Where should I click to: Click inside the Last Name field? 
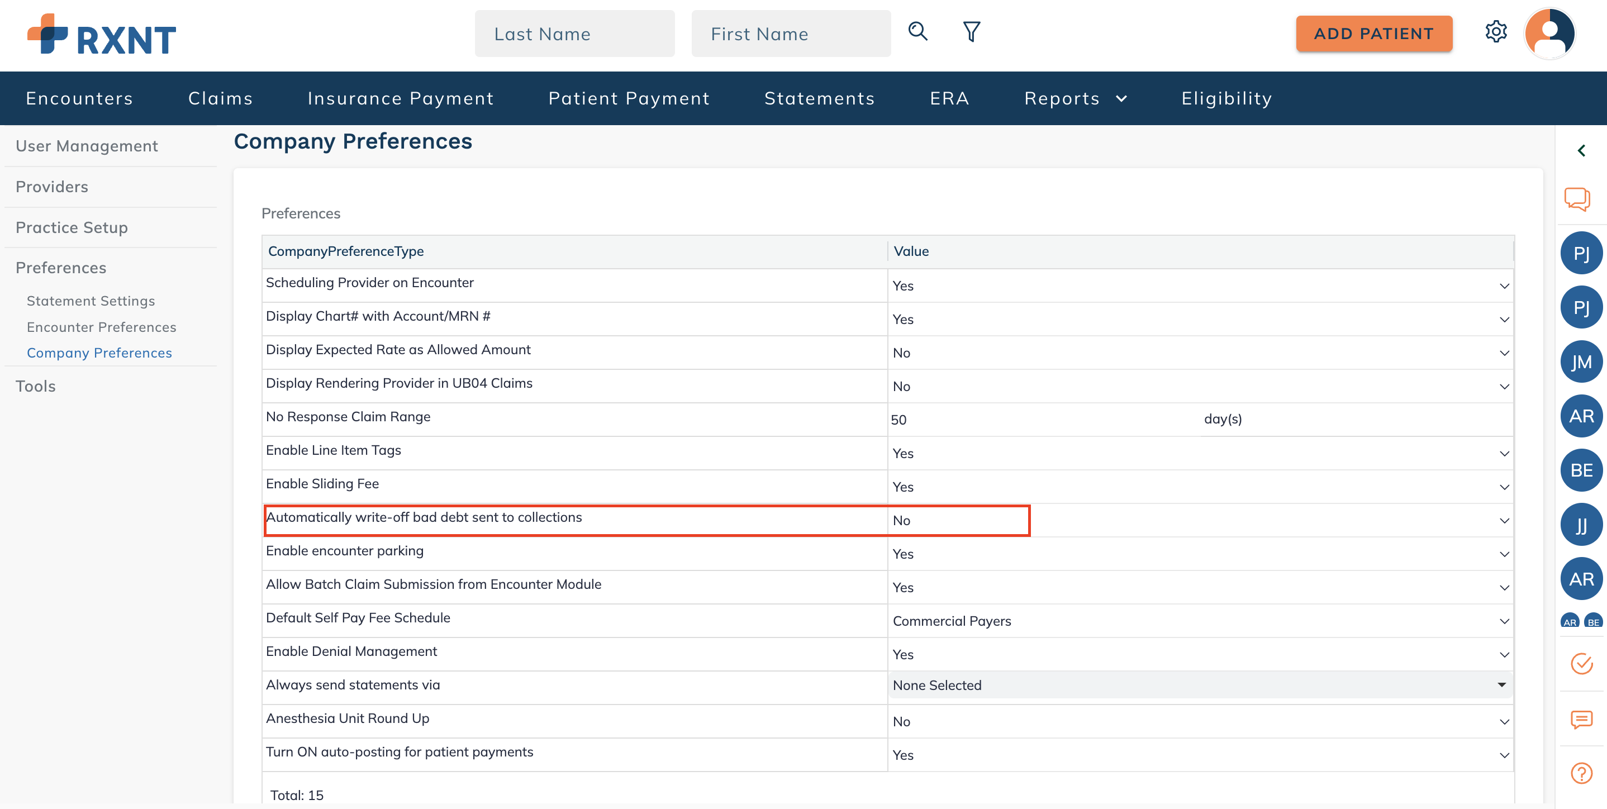pos(574,33)
